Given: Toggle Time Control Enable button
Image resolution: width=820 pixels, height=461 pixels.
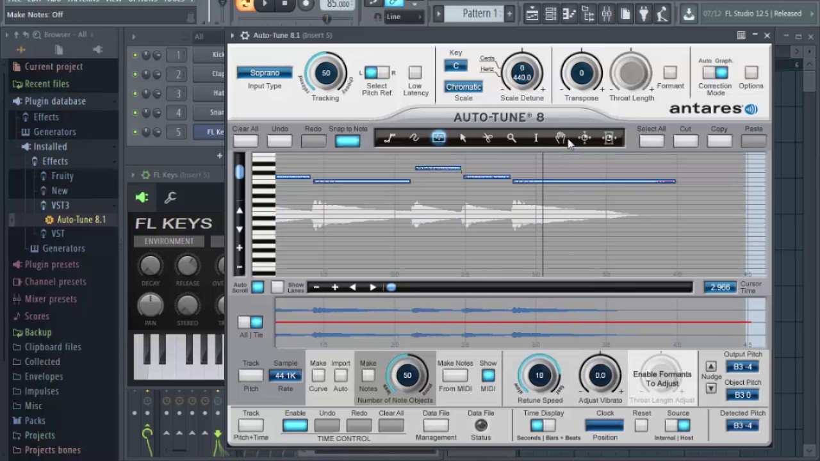Looking at the screenshot, I should point(295,425).
